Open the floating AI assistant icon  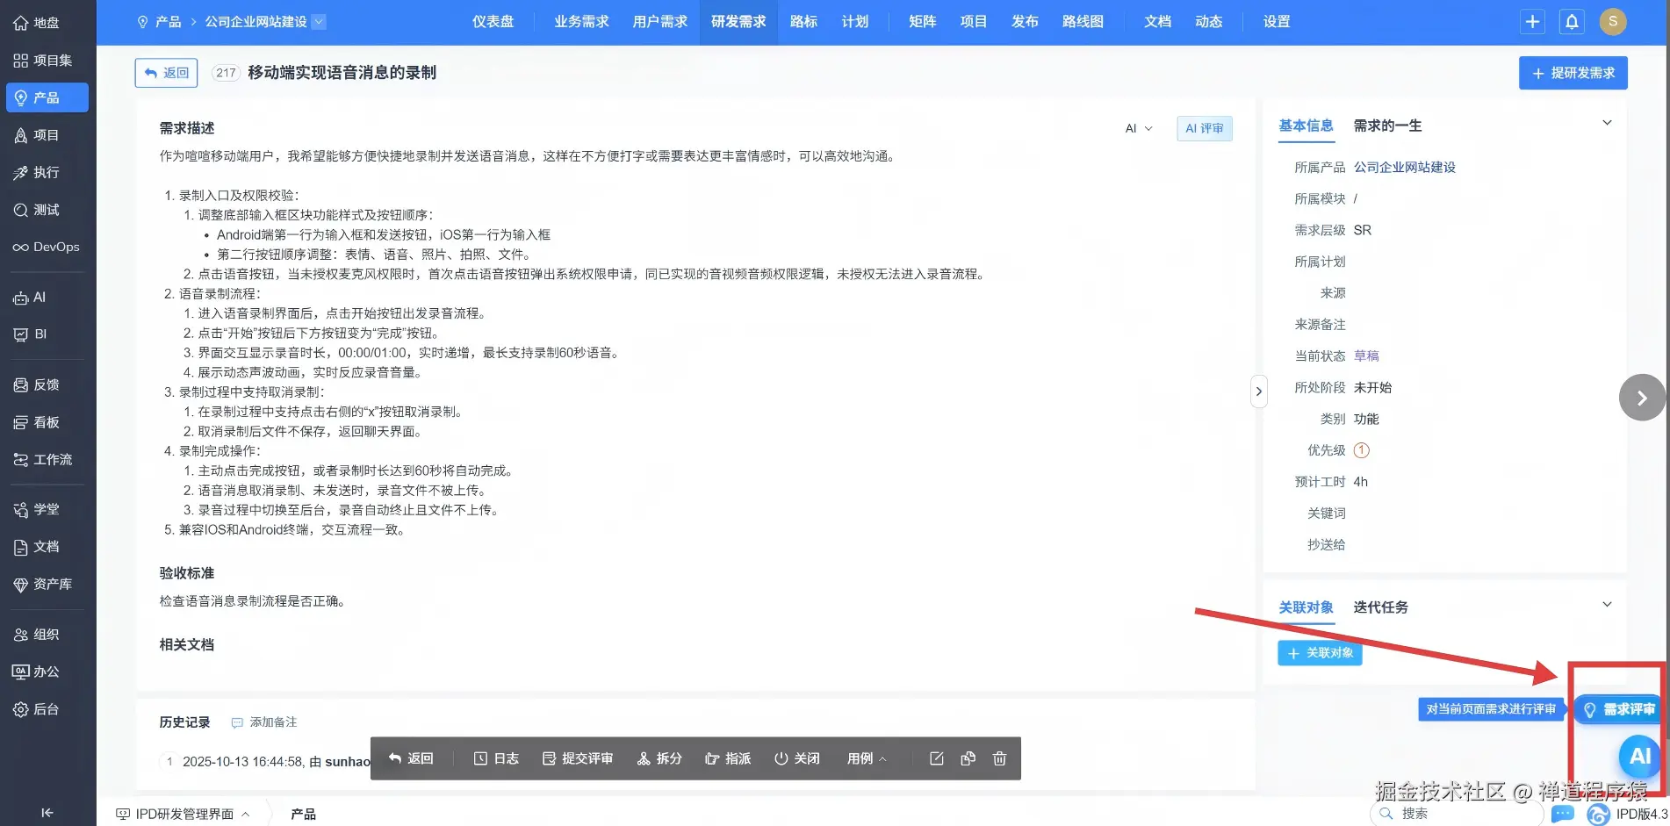pos(1638,757)
